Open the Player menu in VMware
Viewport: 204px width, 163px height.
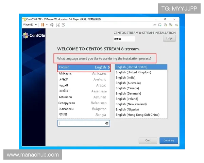[28, 25]
